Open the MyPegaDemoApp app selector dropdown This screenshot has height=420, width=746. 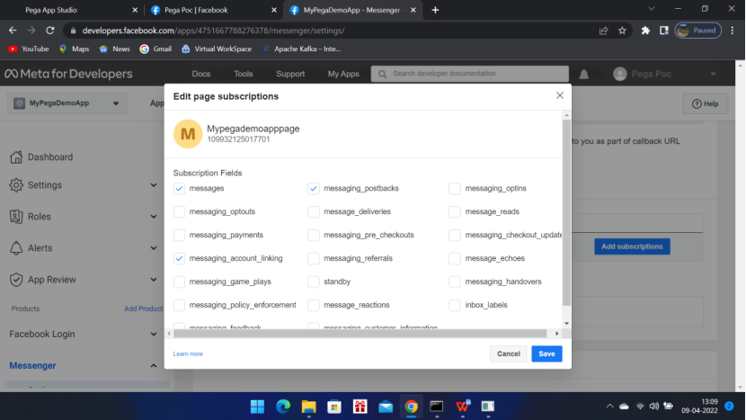[x=67, y=103]
